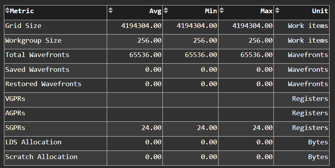Click the sort arrows in Avg column

(111, 11)
